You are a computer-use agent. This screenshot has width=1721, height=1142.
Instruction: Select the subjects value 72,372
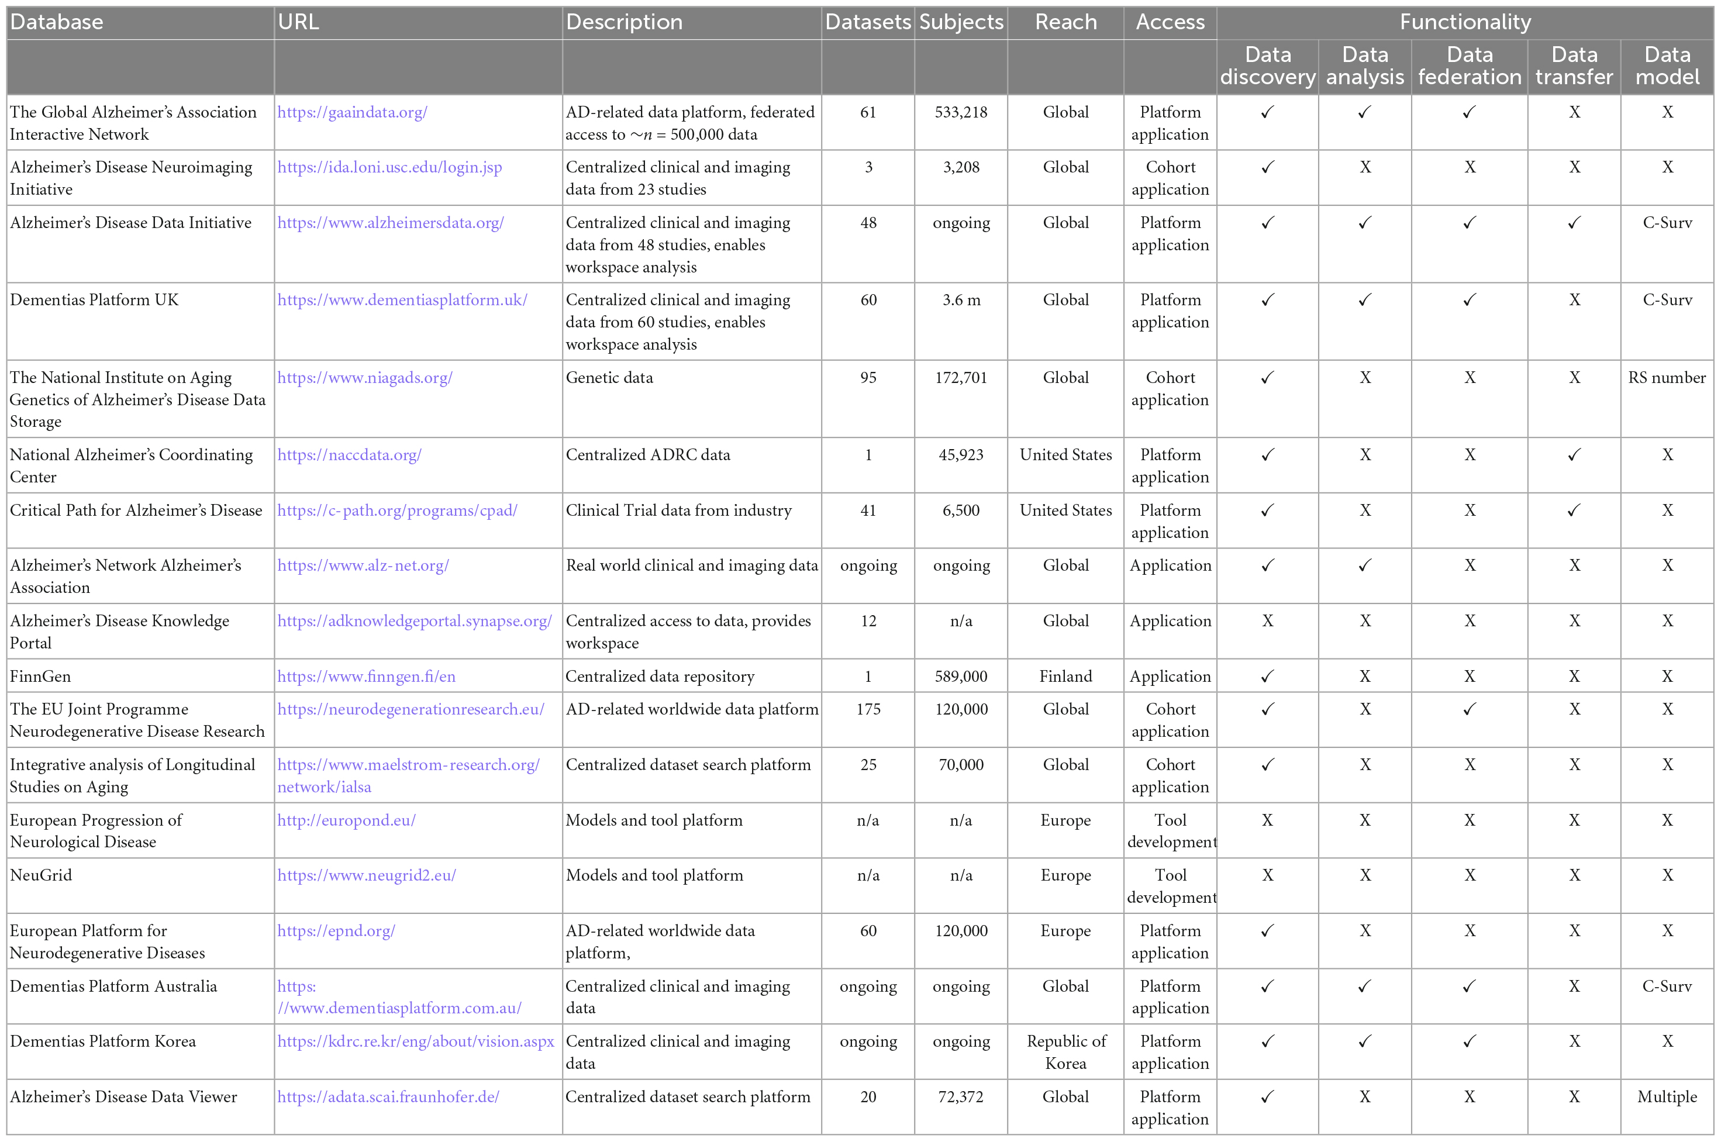tap(961, 1097)
